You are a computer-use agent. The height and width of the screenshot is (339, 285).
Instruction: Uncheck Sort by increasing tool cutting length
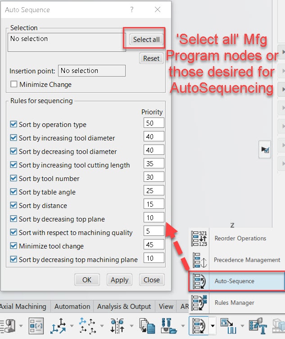pos(14,164)
